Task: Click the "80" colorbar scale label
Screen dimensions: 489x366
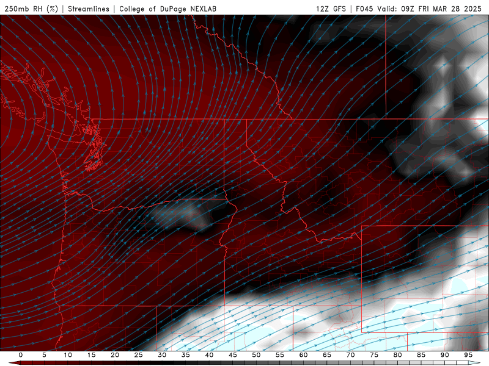Action: pyautogui.click(x=397, y=355)
